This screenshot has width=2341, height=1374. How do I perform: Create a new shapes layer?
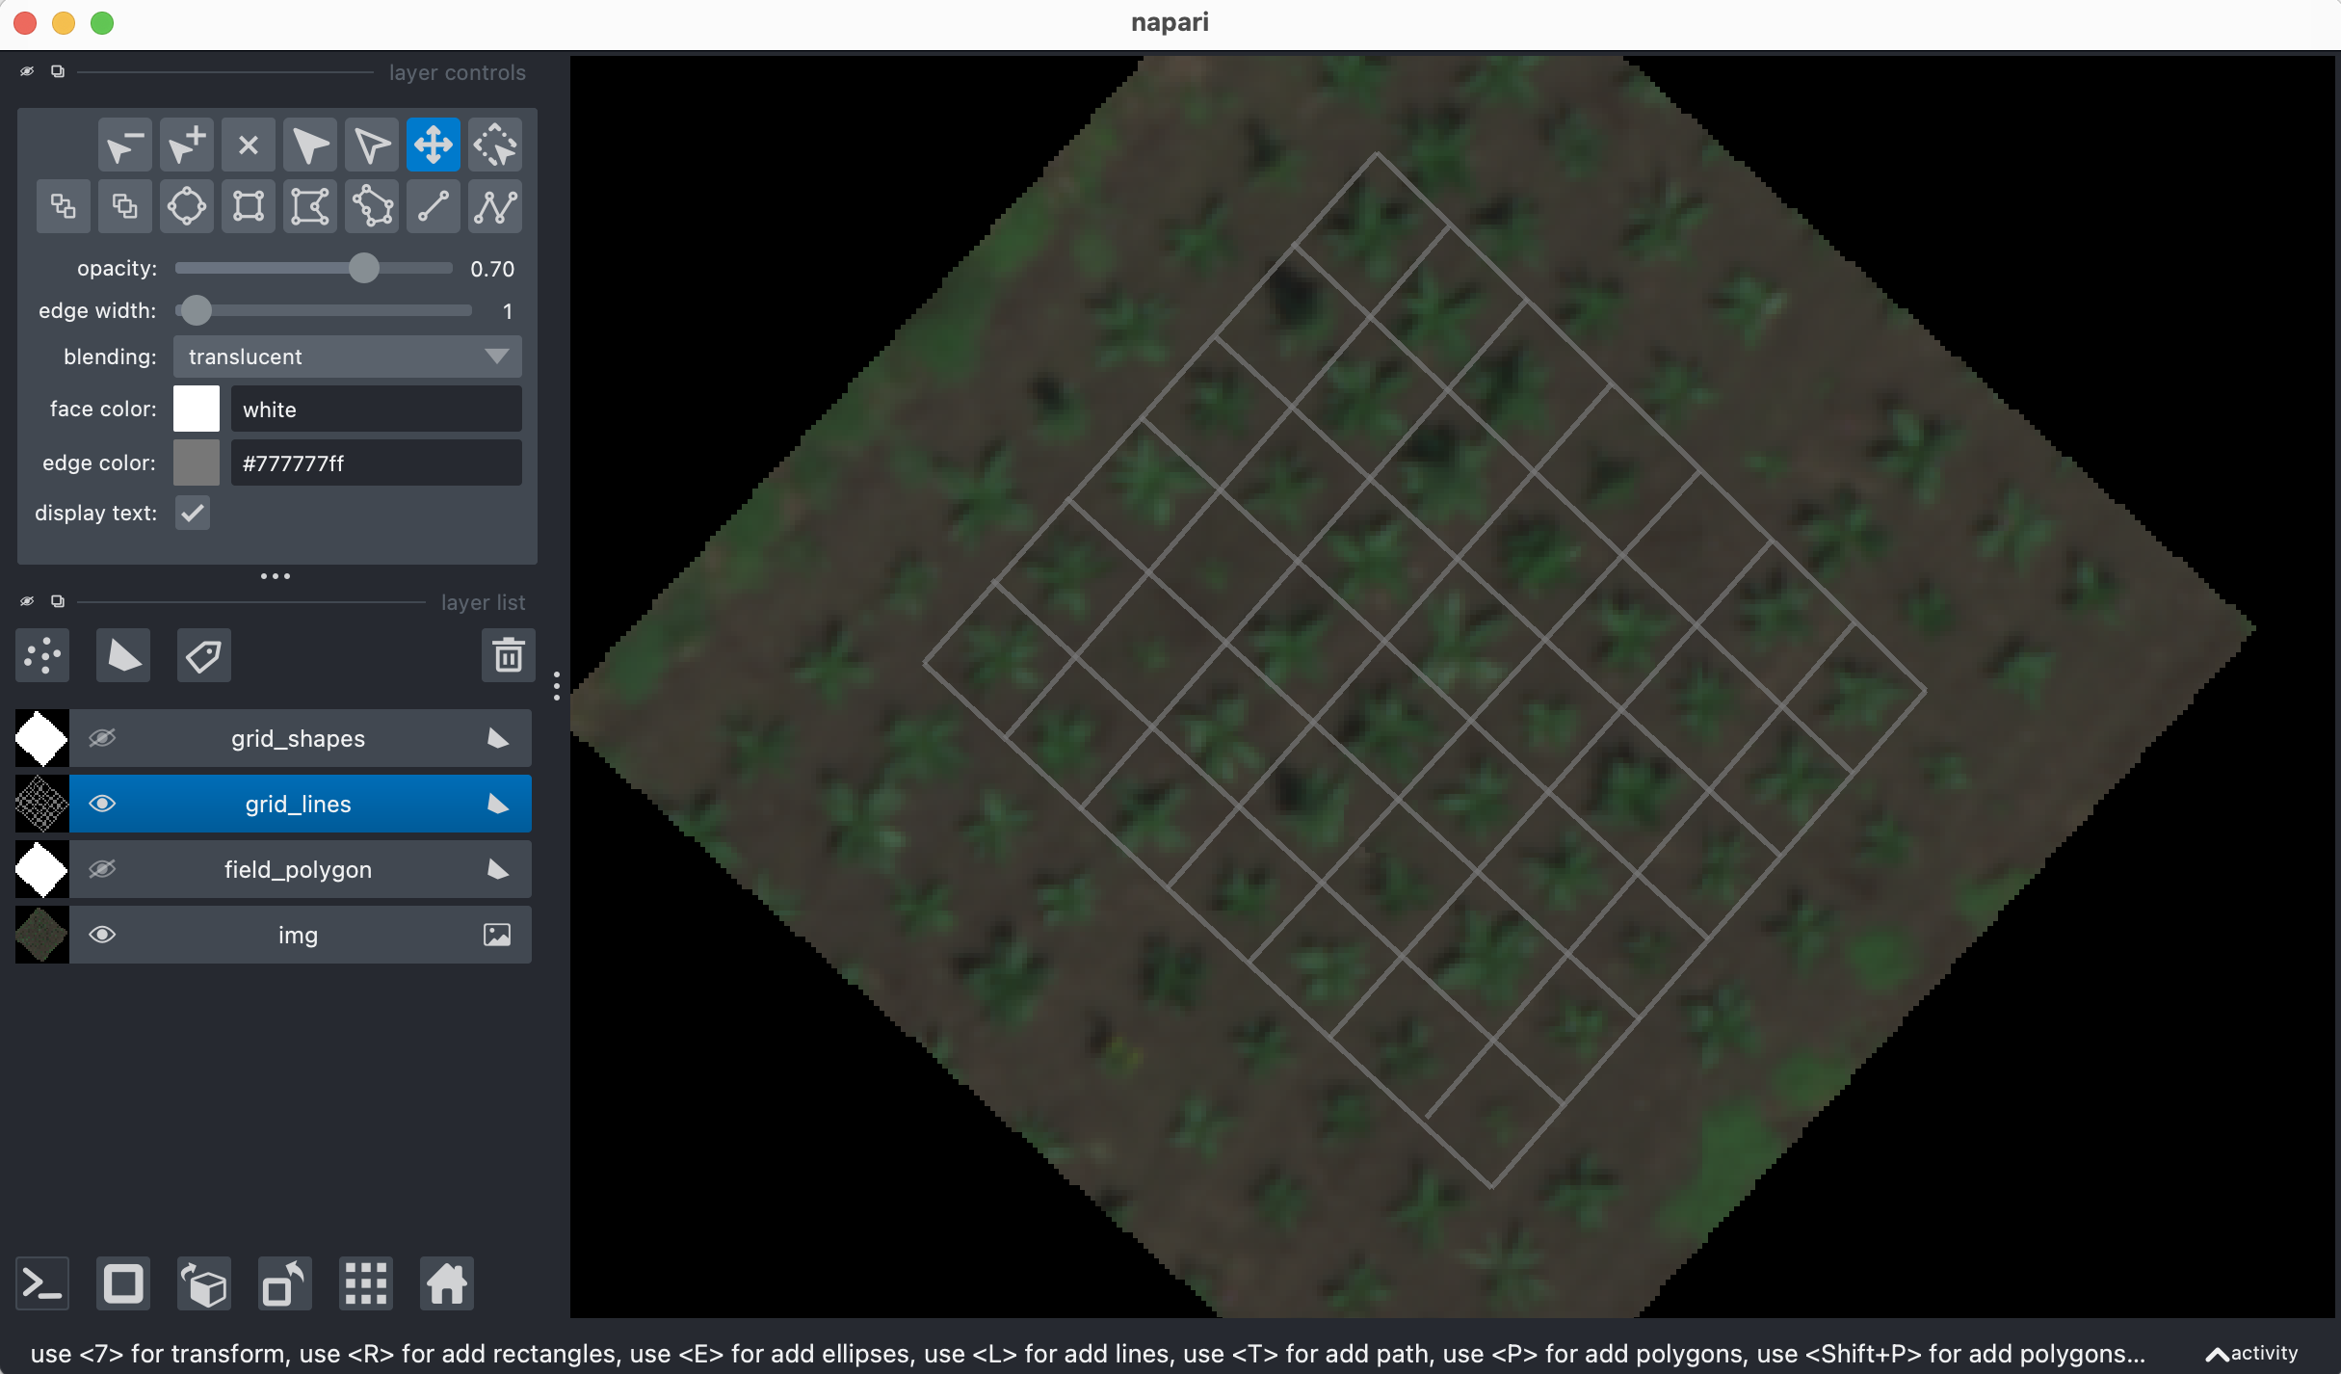(x=123, y=656)
